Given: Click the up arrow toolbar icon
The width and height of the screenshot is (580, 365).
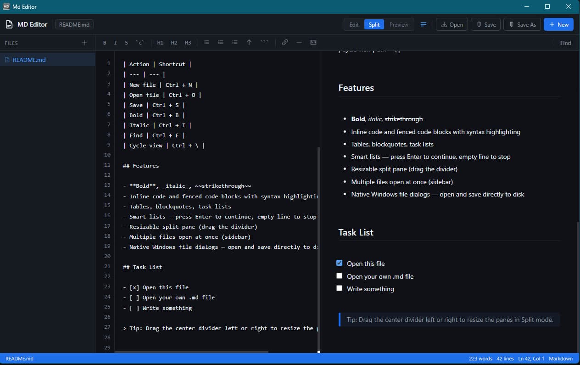Looking at the screenshot, I should pos(249,43).
